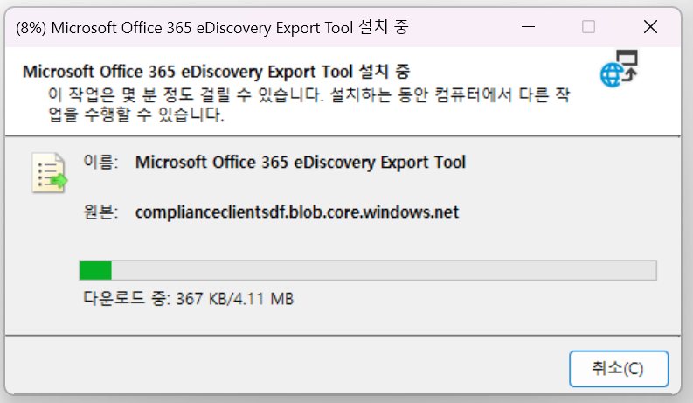Click the description text '이 작업은 몇 분 정도 걸릴 수 있습니다'
This screenshot has width=693, height=403.
[x=185, y=94]
